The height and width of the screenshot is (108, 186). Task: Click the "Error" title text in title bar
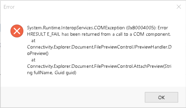pyautogui.click(x=9, y=7)
